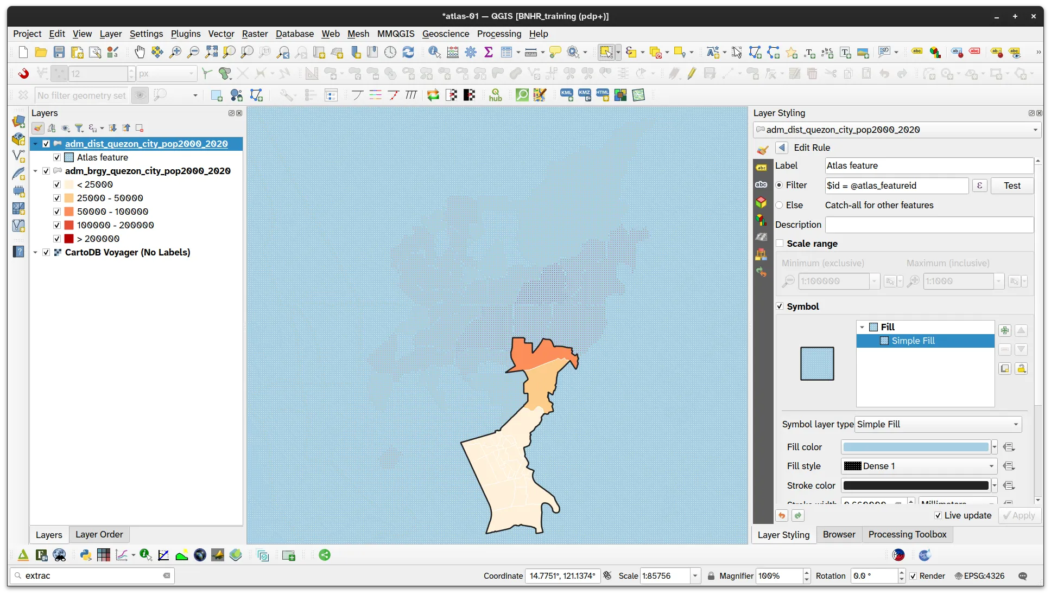This screenshot has width=1051, height=595.
Task: Switch to the Browser tab
Action: (839, 534)
